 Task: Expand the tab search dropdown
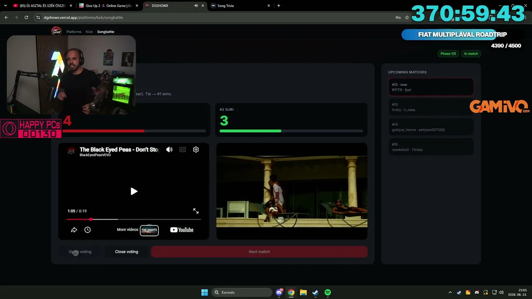tap(5, 6)
